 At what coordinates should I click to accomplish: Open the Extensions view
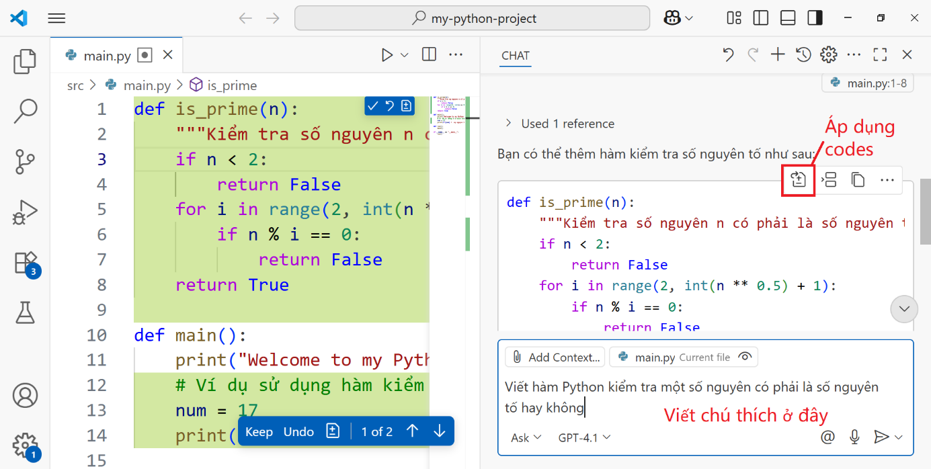click(25, 262)
